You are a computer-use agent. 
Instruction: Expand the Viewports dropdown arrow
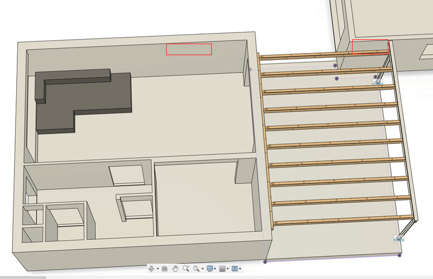pos(240,269)
